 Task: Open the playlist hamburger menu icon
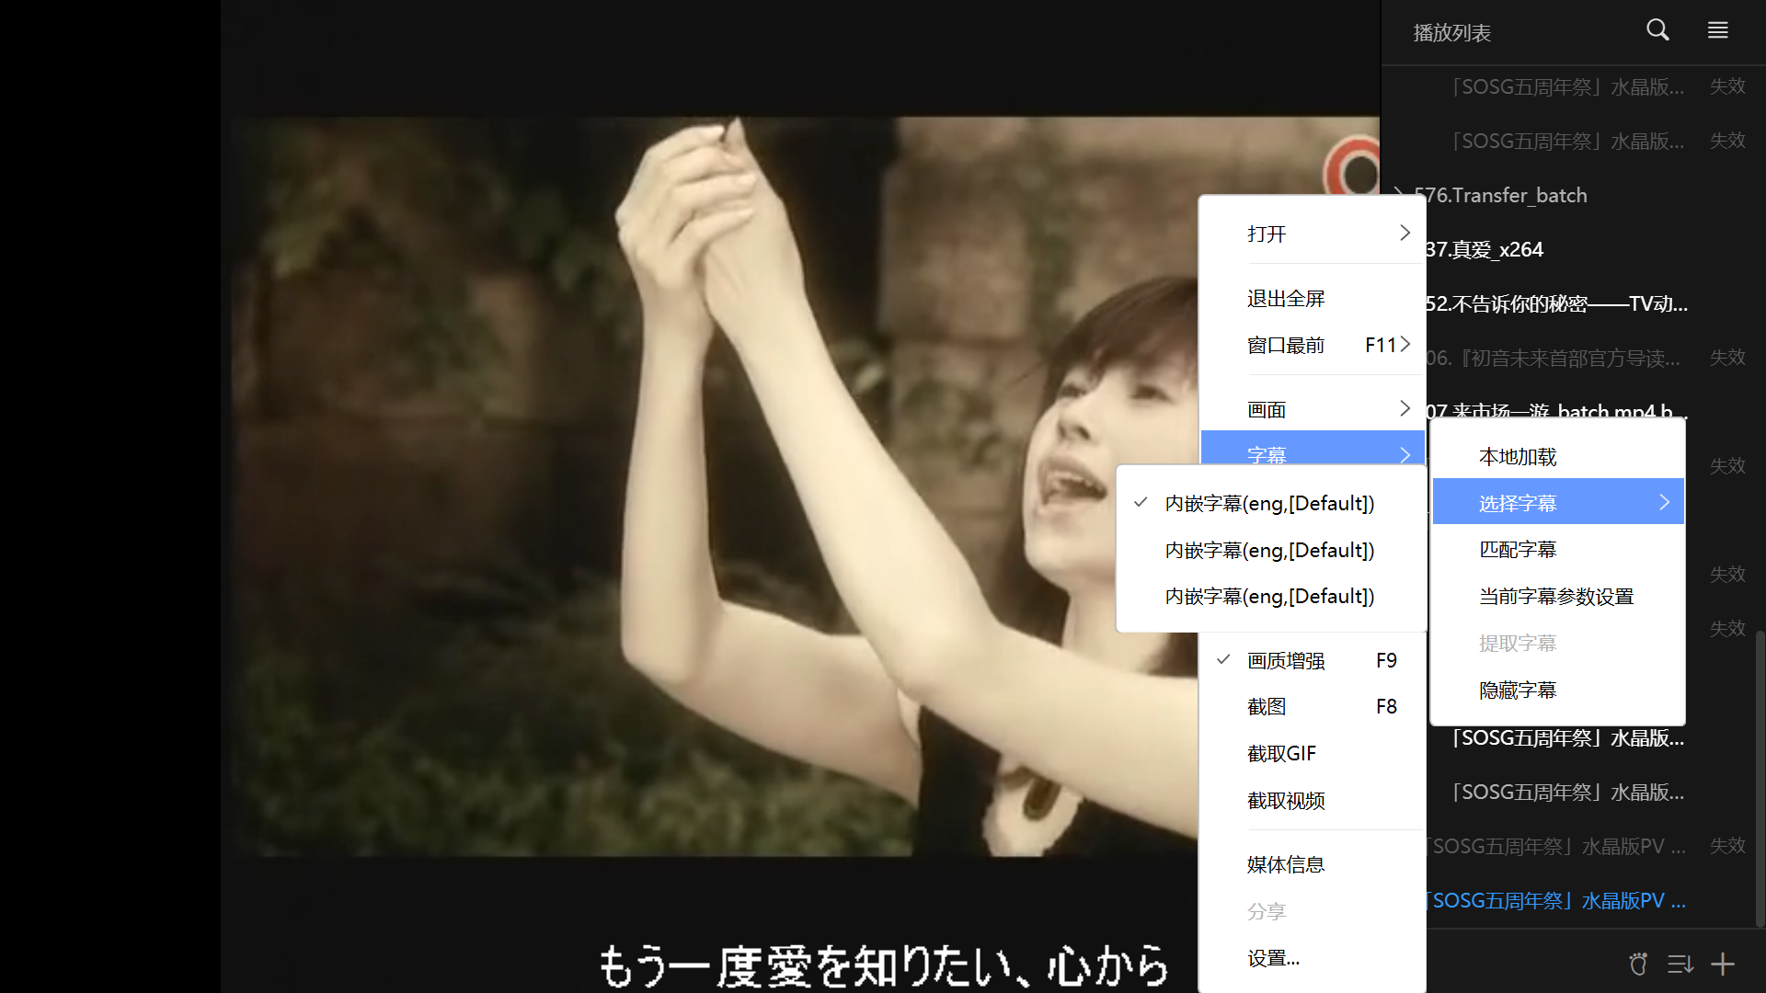(x=1716, y=29)
